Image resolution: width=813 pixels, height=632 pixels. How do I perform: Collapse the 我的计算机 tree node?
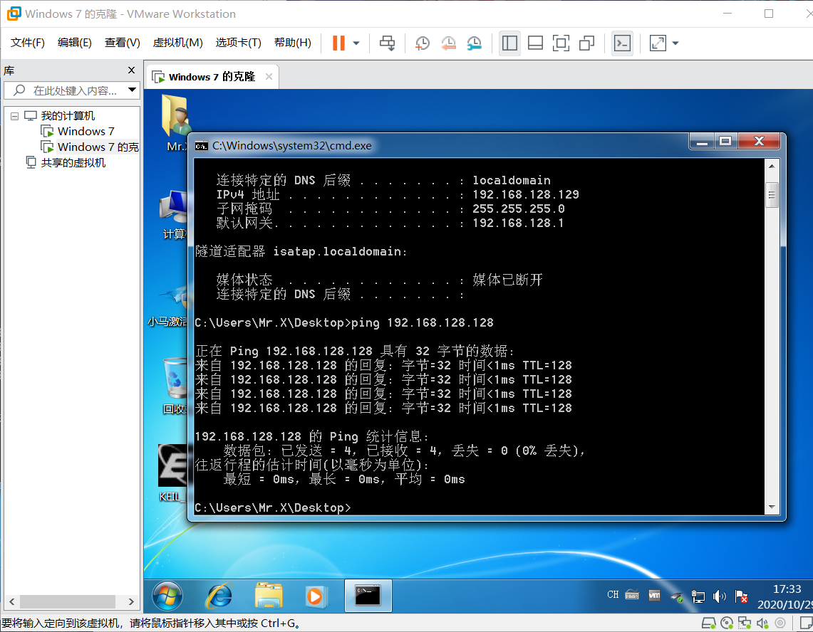14,116
